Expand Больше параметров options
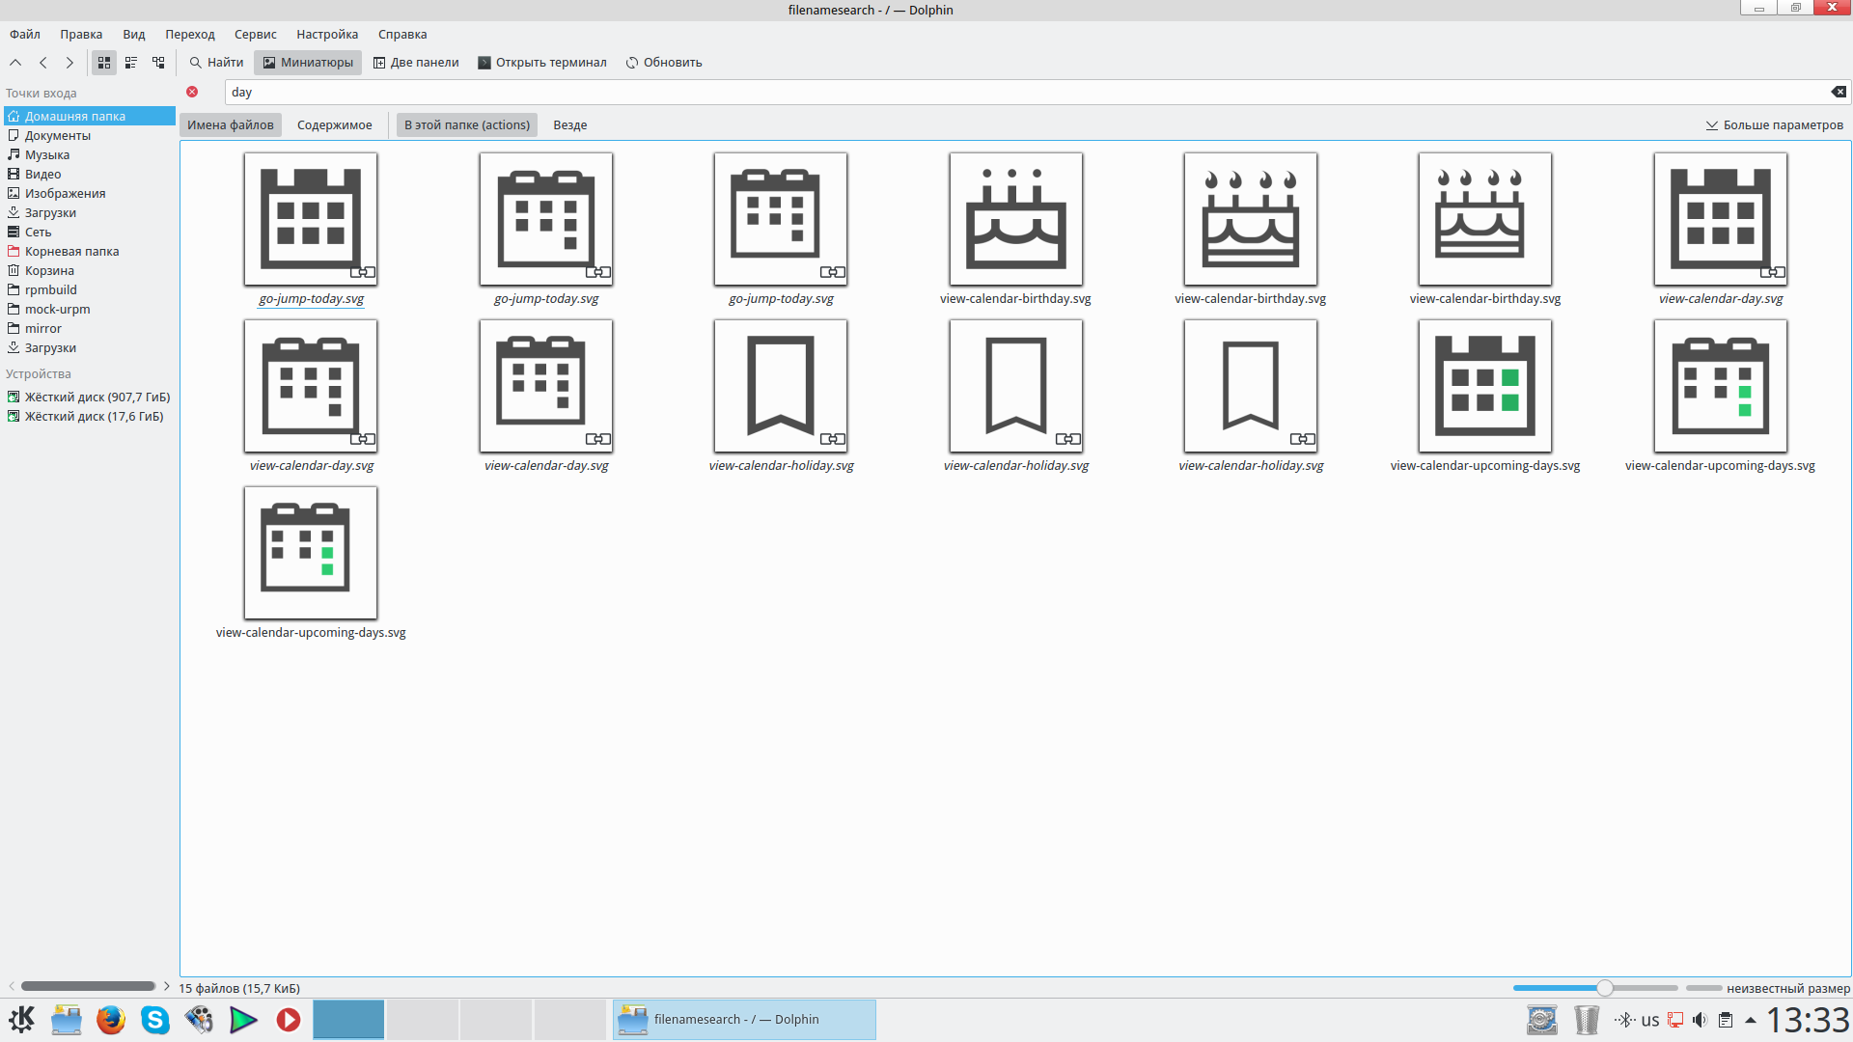Screen dimensions: 1853x1042 tap(1774, 125)
